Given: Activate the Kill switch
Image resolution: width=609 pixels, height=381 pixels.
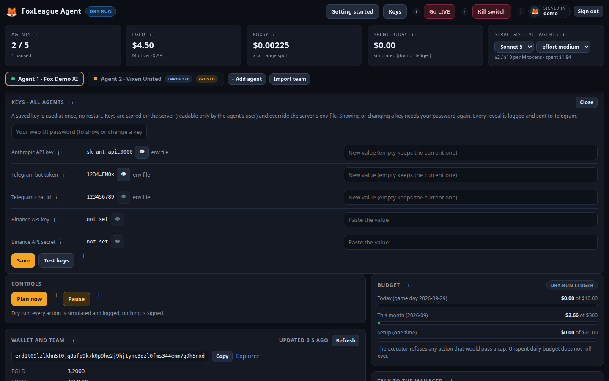Looking at the screenshot, I should pos(492,11).
